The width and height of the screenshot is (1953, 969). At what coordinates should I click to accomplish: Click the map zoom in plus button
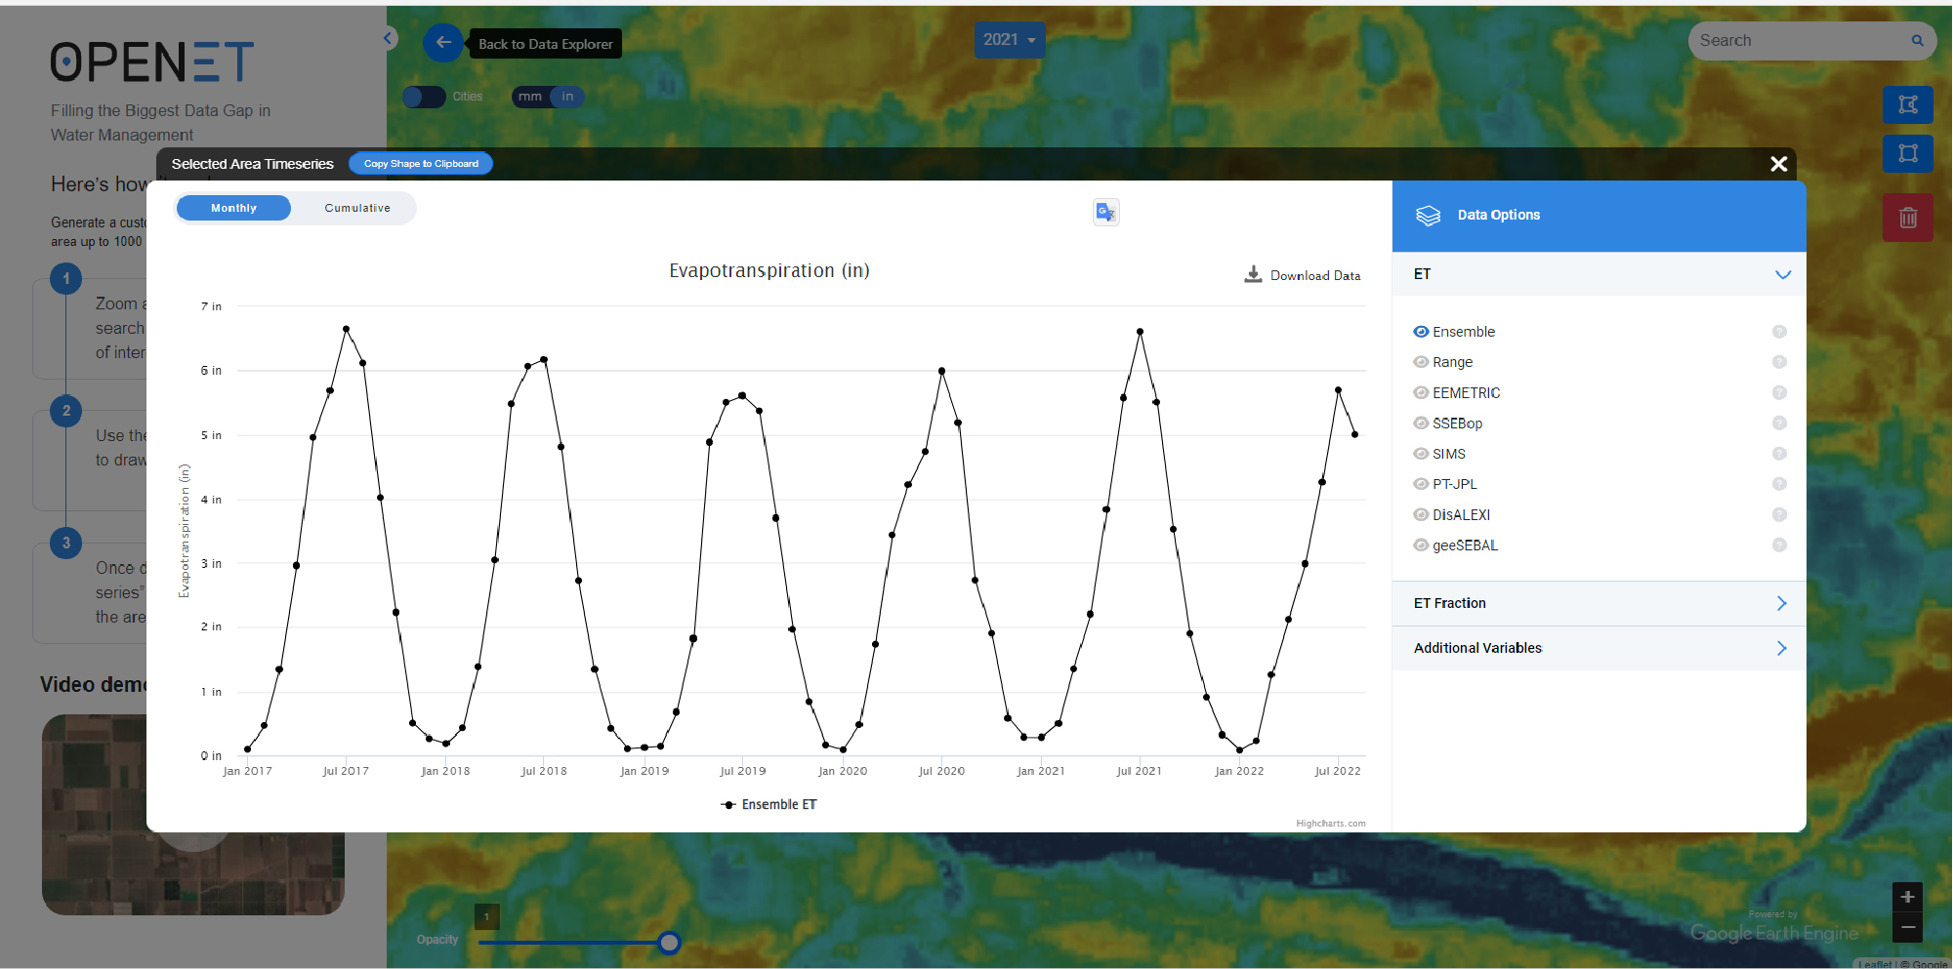(x=1907, y=897)
